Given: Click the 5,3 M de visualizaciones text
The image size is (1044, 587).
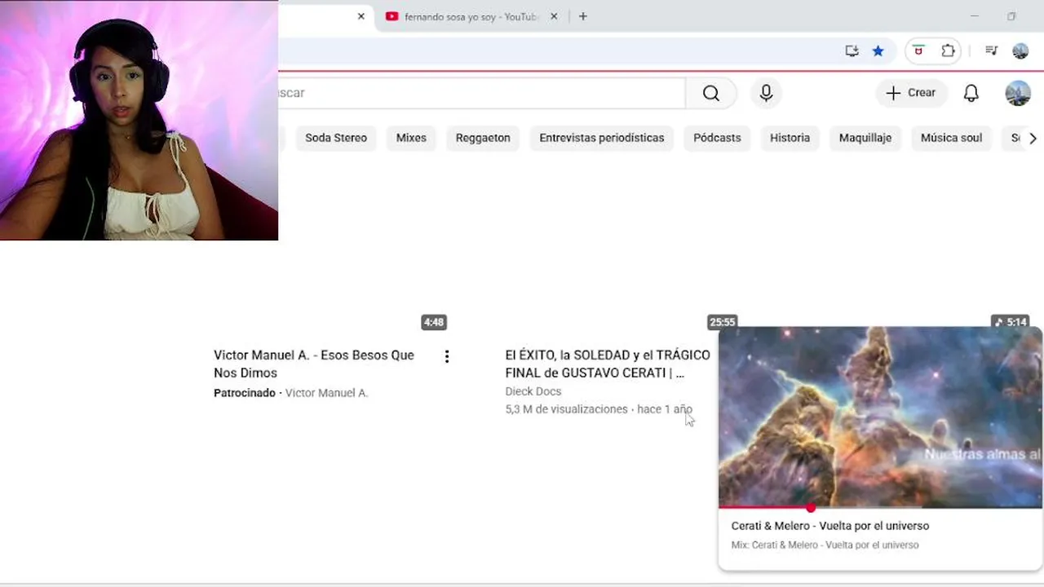Looking at the screenshot, I should pyautogui.click(x=566, y=409).
